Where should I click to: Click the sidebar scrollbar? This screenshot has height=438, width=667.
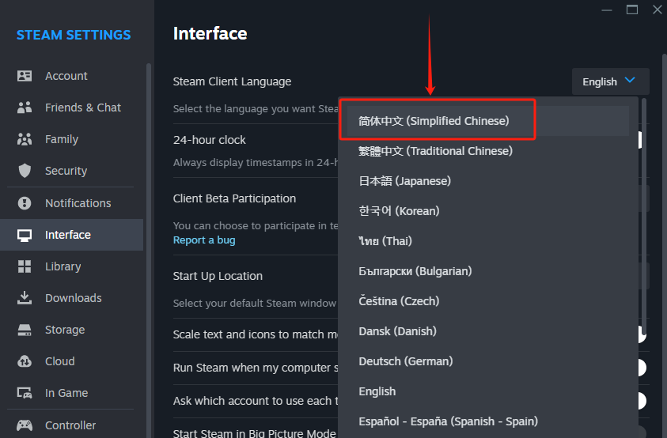149,251
